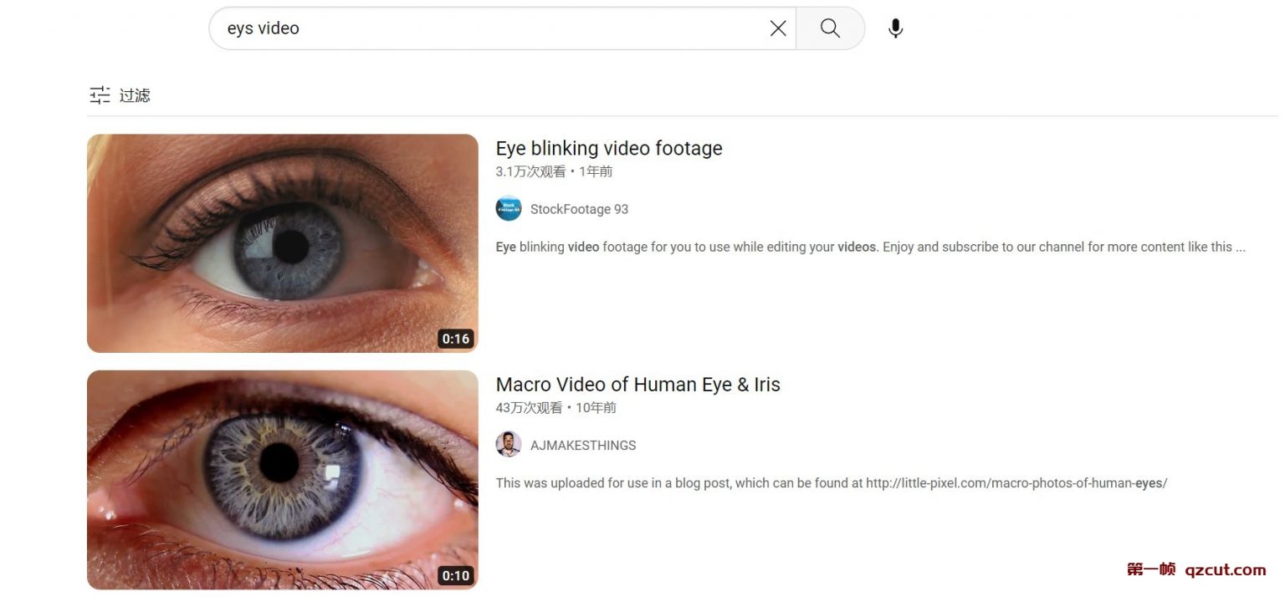This screenshot has width=1285, height=597.
Task: Start voice search with the microphone icon
Action: [895, 28]
